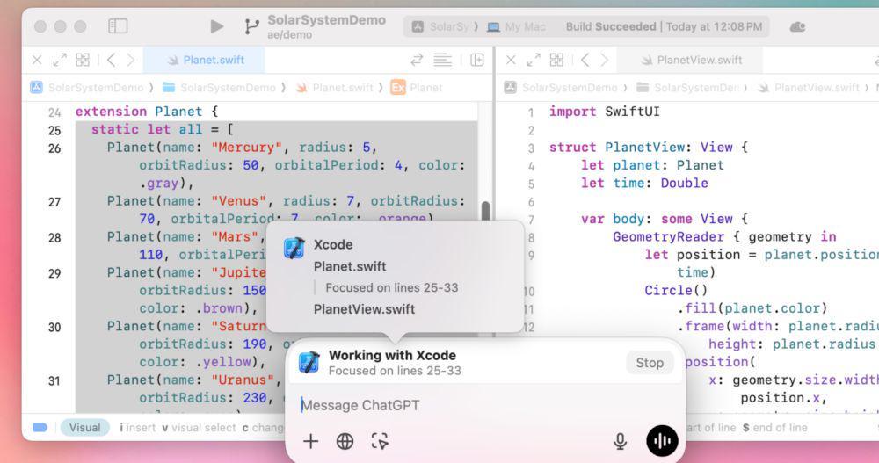
Task: Select the PlanetView.swift tab
Action: (691, 60)
